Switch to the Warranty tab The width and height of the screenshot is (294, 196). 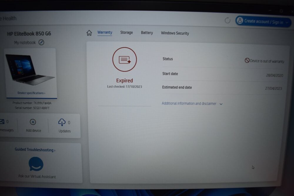(105, 32)
